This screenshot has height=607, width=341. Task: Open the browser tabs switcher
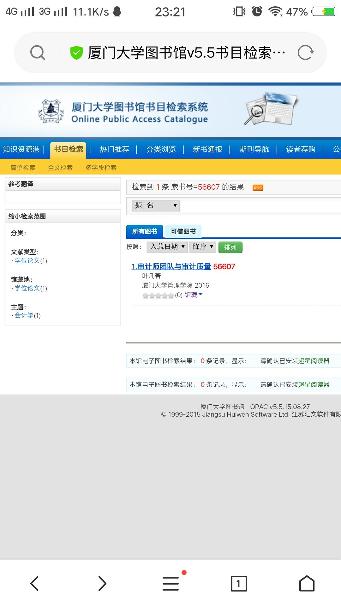point(239,583)
